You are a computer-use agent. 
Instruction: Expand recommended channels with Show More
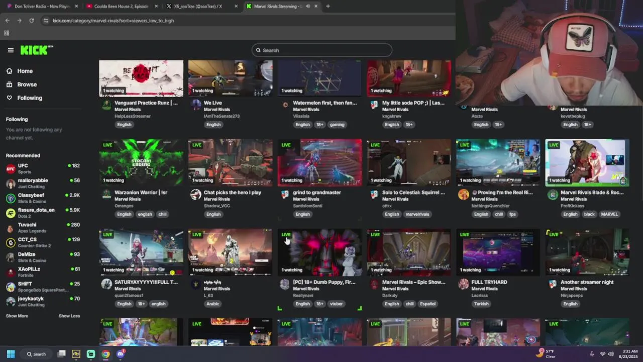17,316
